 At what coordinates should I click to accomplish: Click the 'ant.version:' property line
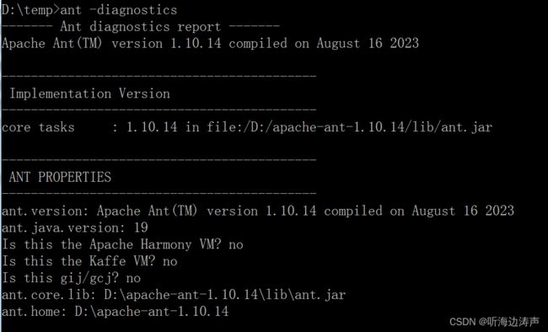(258, 211)
